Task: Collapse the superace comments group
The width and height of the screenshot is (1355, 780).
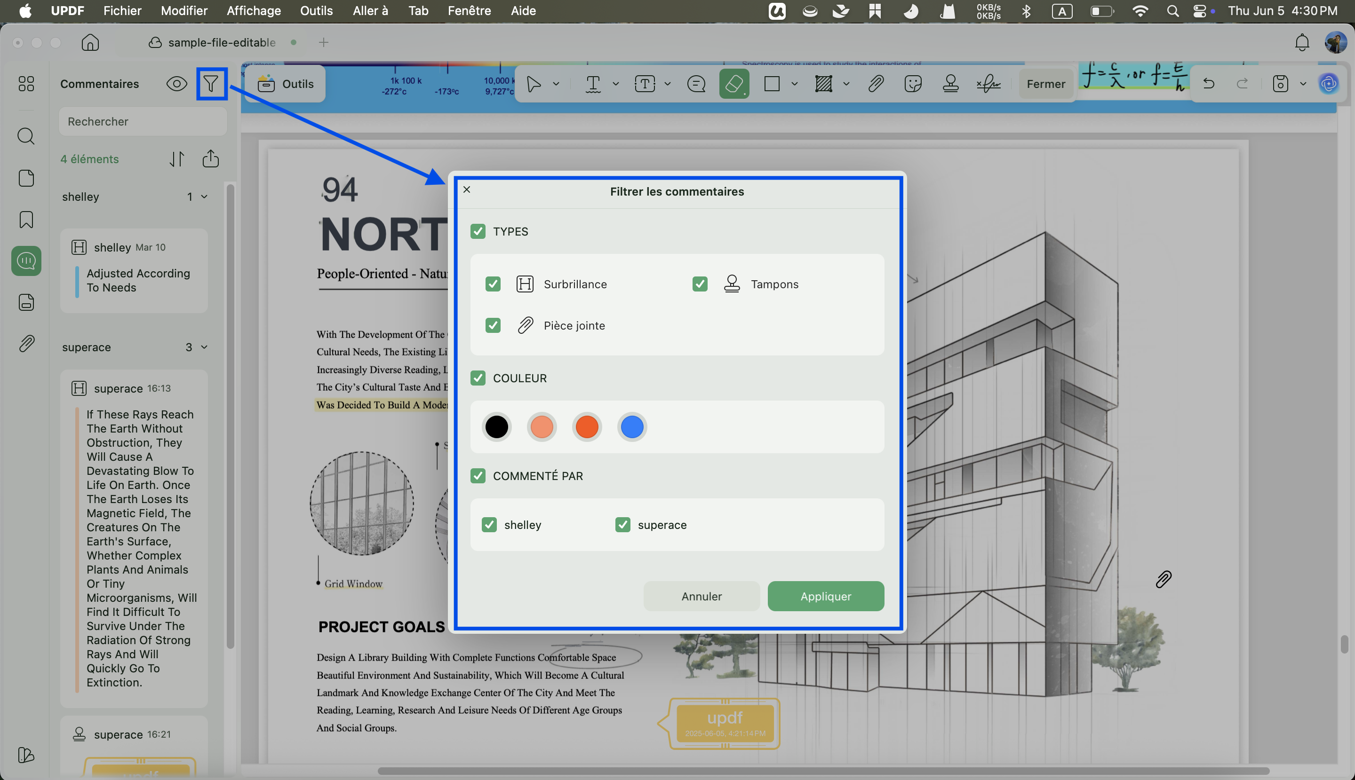Action: [204, 347]
